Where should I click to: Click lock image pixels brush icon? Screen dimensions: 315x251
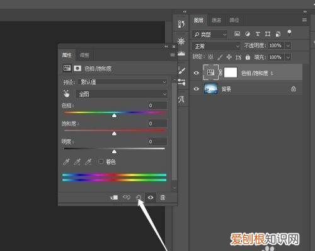point(220,57)
